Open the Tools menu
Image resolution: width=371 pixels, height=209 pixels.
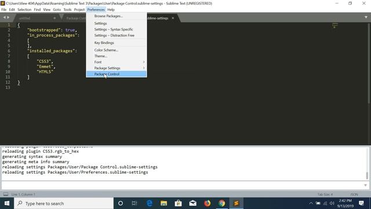point(67,10)
